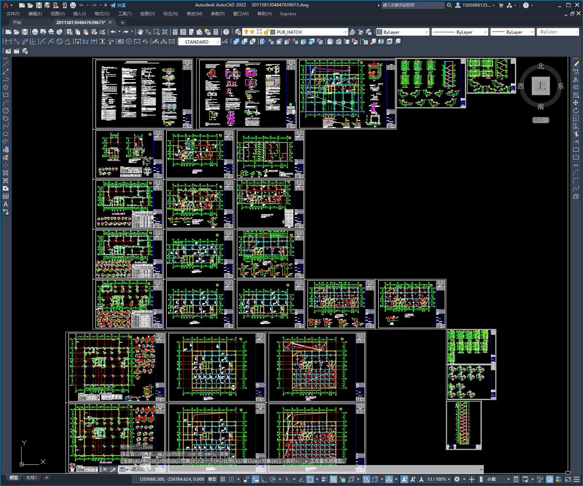Image resolution: width=583 pixels, height=486 pixels.
Task: Click the Plot printer icon in standard toolbar
Action: pyautogui.click(x=35, y=32)
